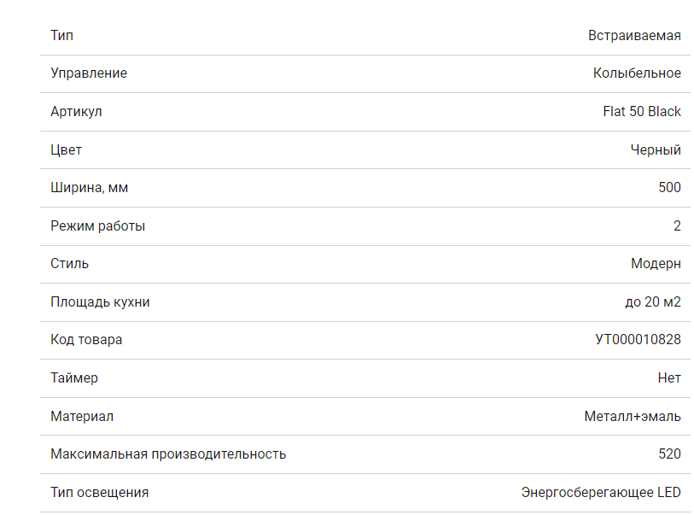Click the 'Управление' label
694x515 pixels.
[89, 73]
